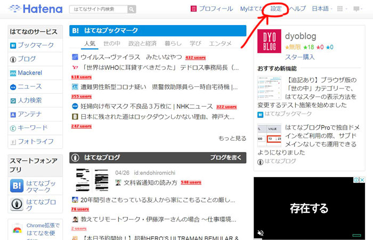This screenshot has height=240, width=373.
Task: Open the 76 users badge
Action: [80, 209]
